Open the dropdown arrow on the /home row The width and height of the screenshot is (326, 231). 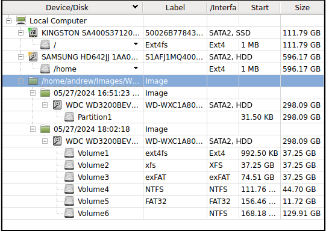(136, 68)
